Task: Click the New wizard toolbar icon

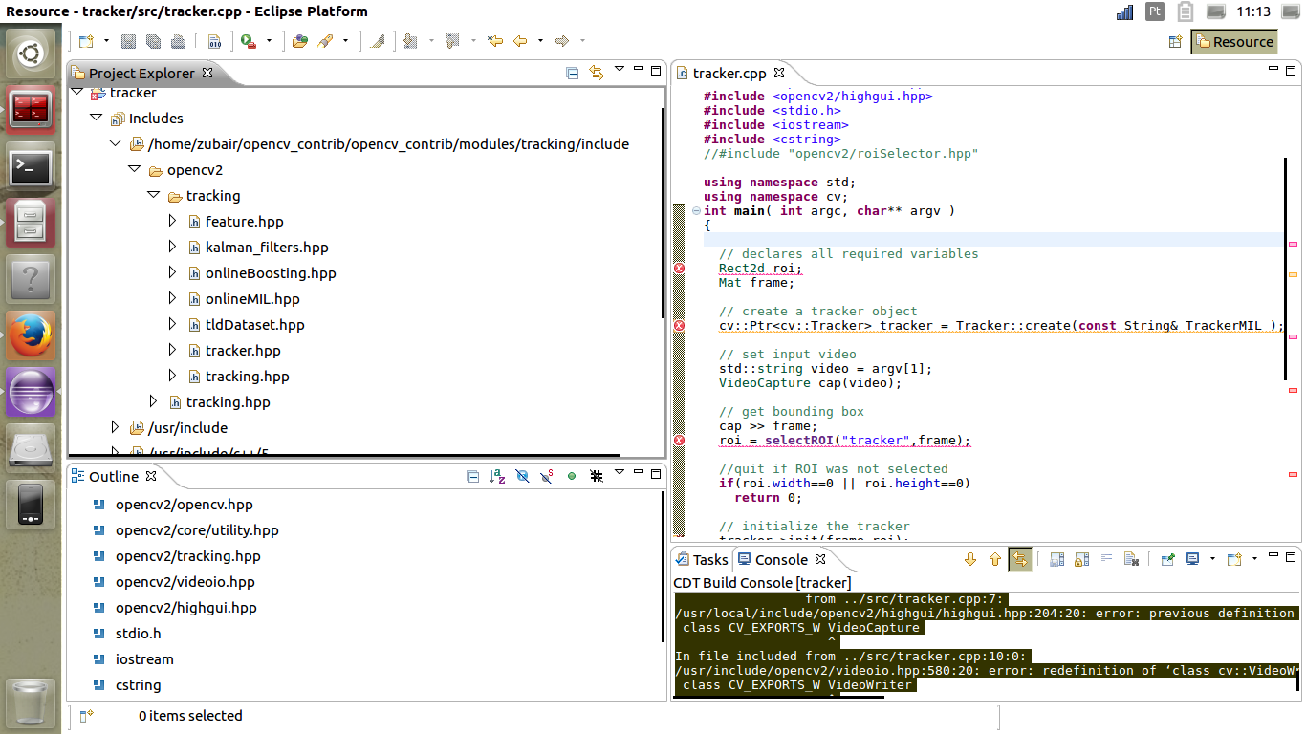Action: tap(87, 41)
